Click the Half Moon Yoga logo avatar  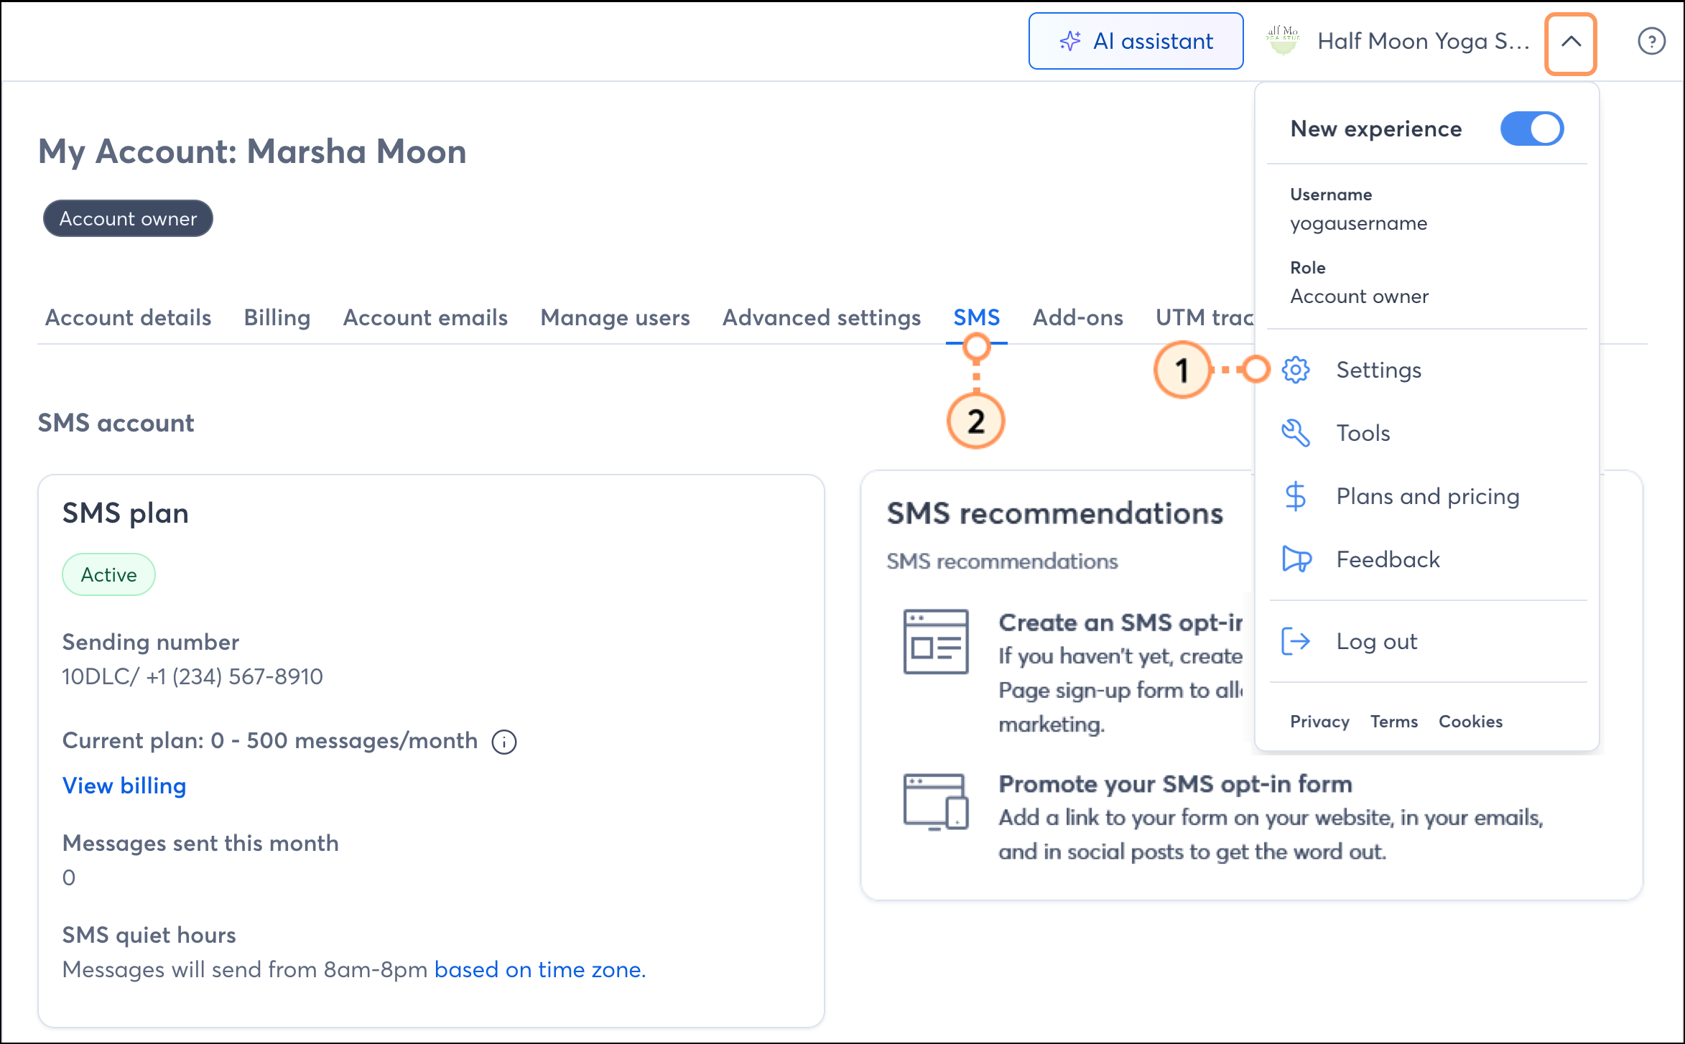1283,41
